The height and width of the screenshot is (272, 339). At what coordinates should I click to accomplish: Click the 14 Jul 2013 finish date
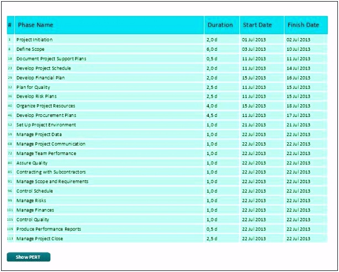298,68
